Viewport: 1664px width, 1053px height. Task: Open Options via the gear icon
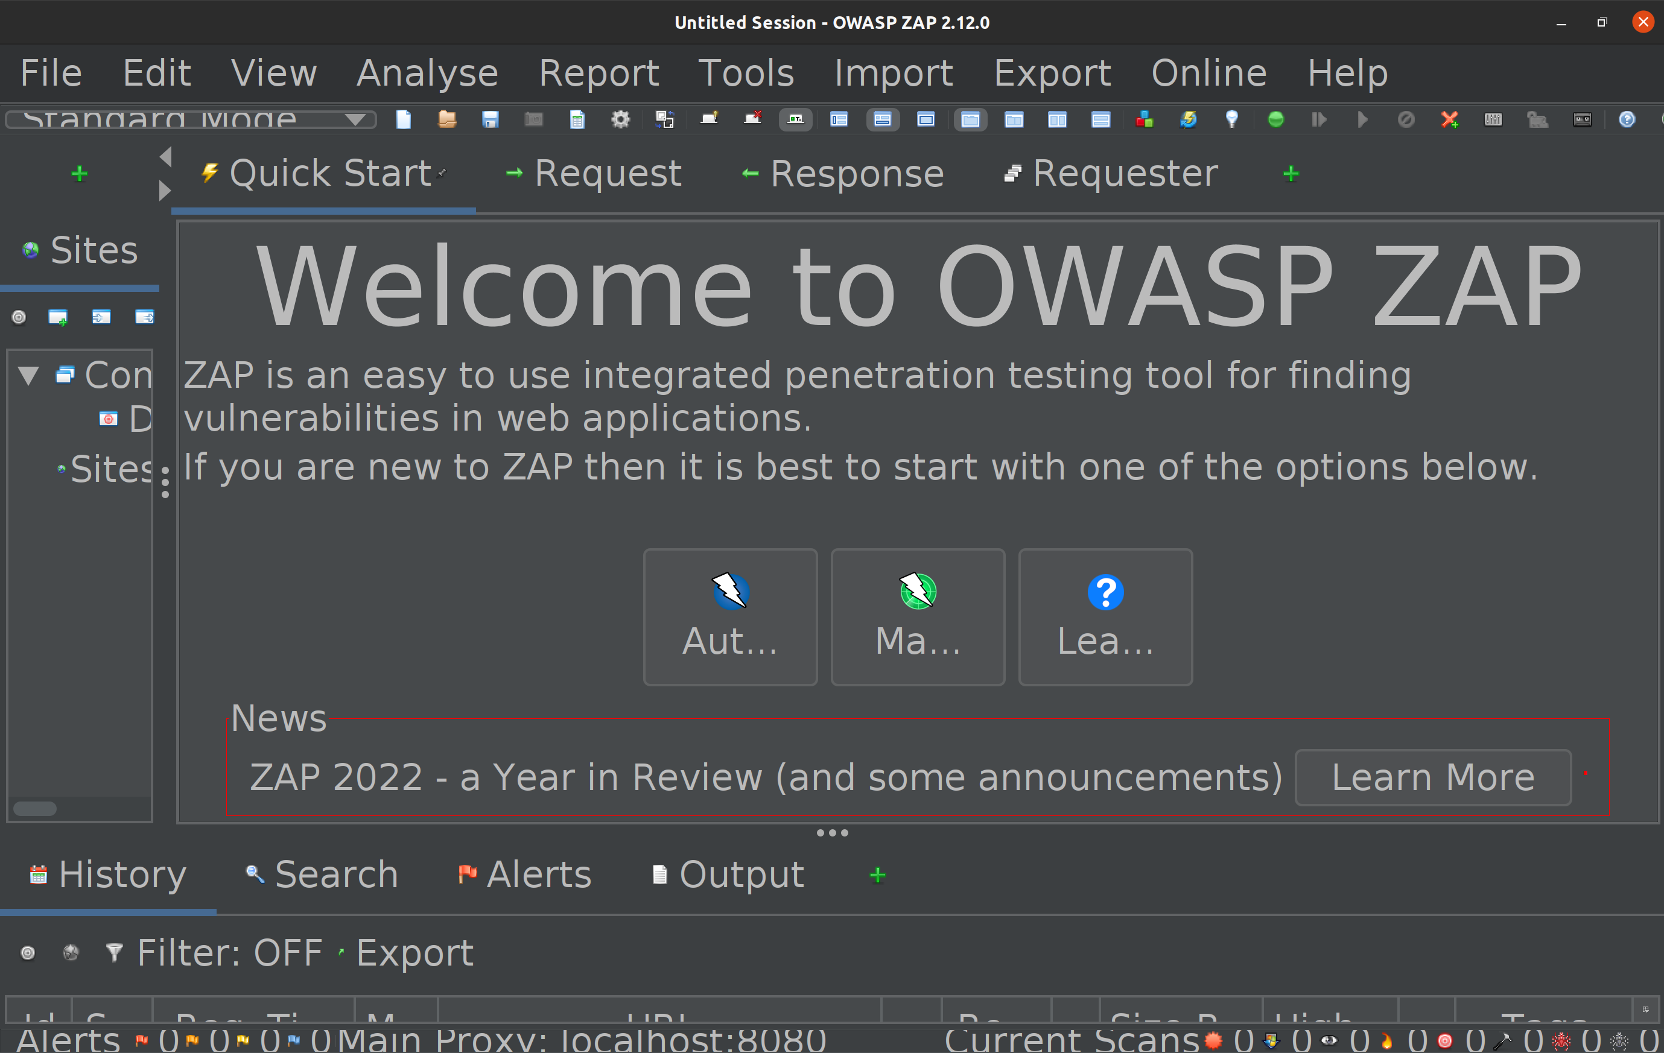pyautogui.click(x=621, y=119)
